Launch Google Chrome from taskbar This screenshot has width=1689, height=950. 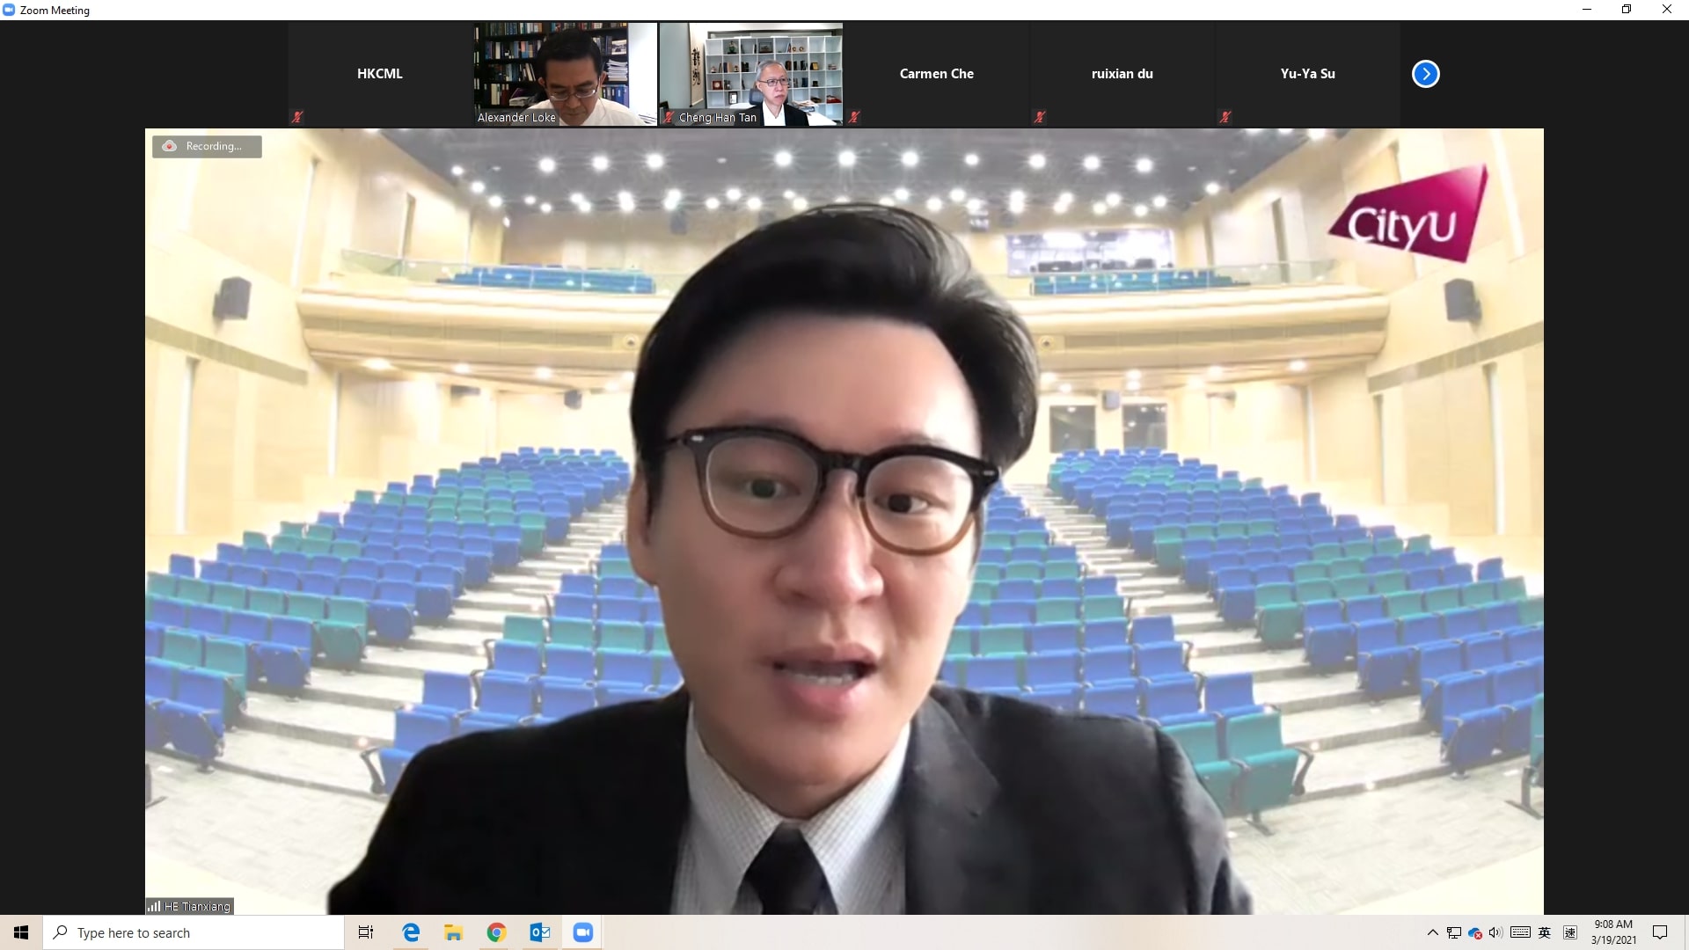(x=496, y=932)
